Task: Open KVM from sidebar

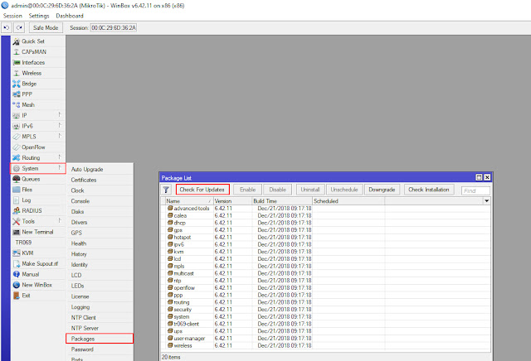Action: [38, 253]
